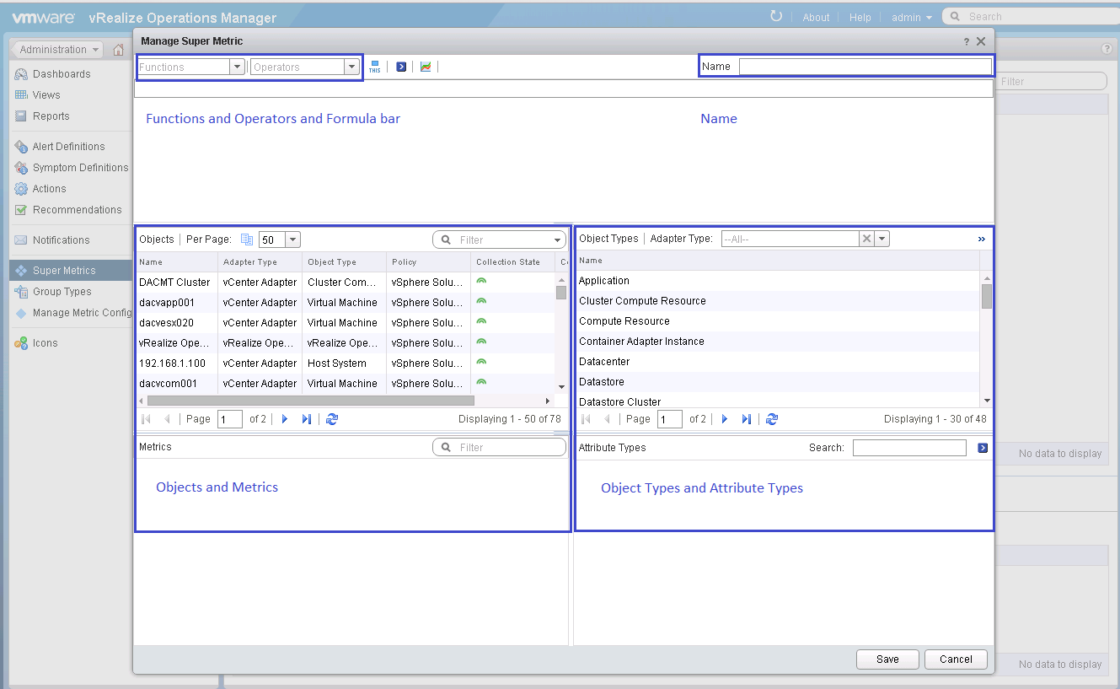Jump to last page of Object Types

tap(746, 419)
